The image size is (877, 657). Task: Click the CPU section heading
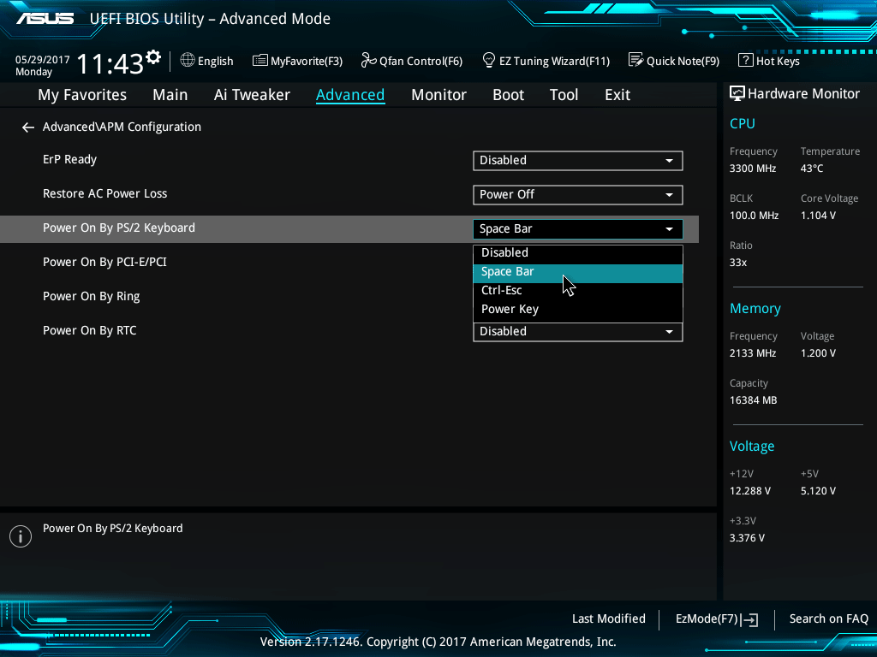pos(743,123)
